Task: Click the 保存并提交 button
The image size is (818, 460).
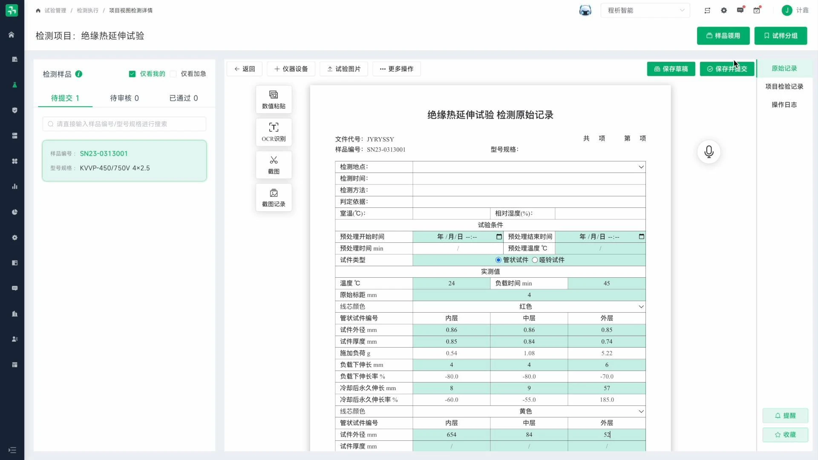Action: (x=727, y=69)
